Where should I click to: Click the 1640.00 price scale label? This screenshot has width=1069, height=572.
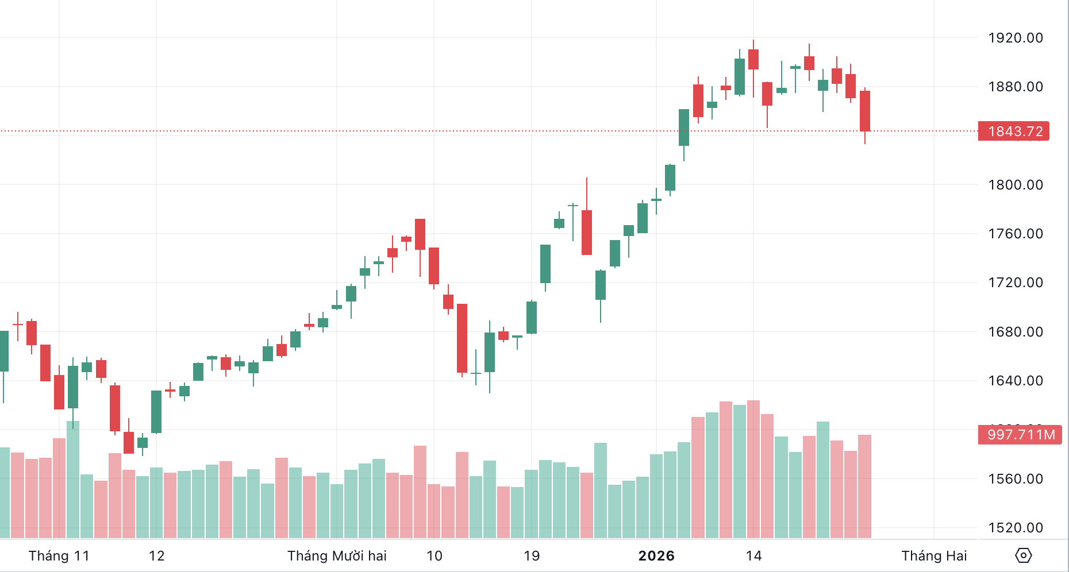click(1015, 381)
